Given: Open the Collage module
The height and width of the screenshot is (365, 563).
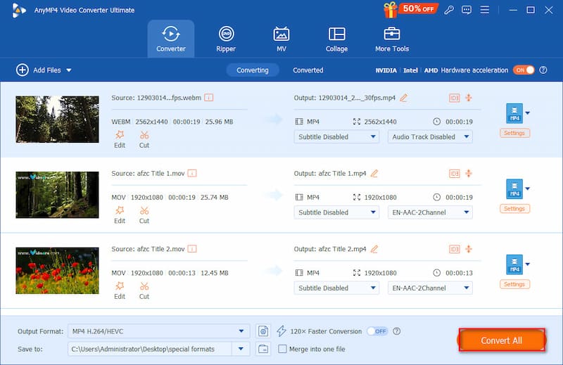Looking at the screenshot, I should pyautogui.click(x=336, y=39).
